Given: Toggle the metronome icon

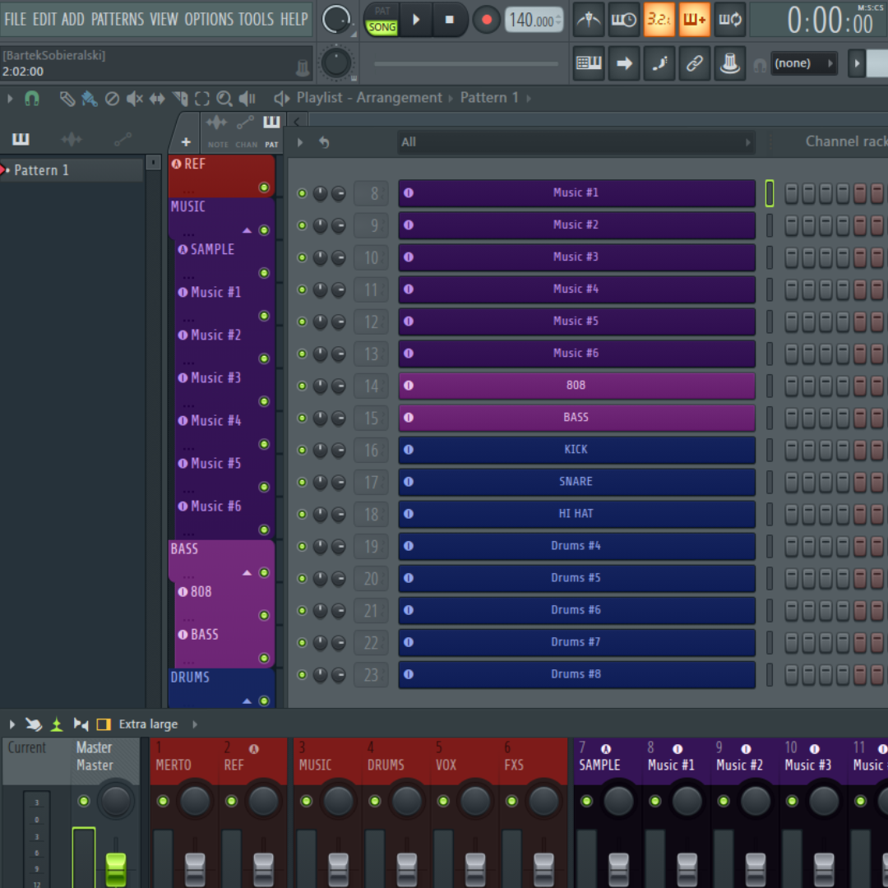Looking at the screenshot, I should [x=589, y=20].
